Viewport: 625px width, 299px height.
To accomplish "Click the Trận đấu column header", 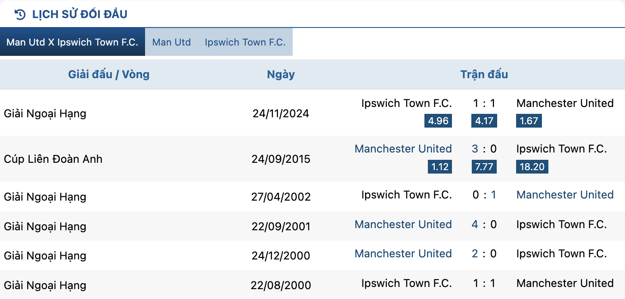I will [484, 74].
